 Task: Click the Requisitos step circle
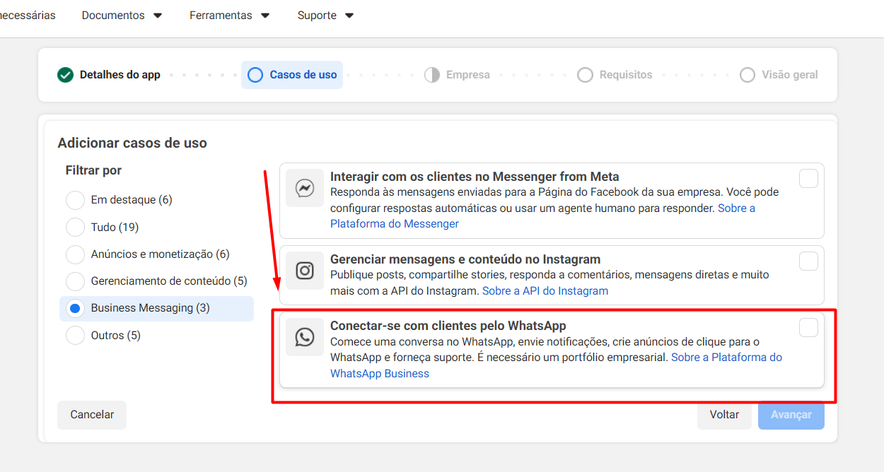coord(585,75)
